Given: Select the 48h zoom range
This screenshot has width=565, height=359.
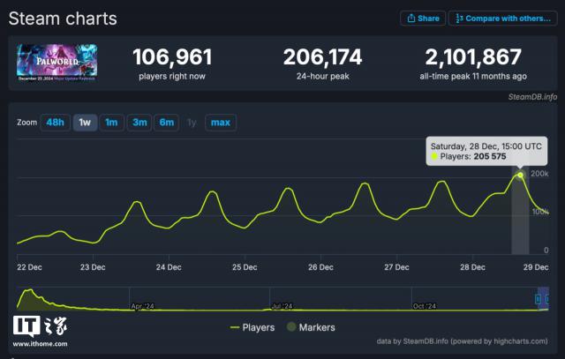Looking at the screenshot, I should coord(55,123).
